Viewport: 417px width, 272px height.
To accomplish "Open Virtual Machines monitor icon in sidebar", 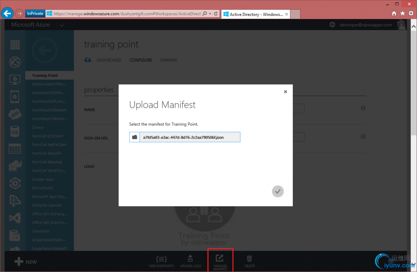I will point(15,79).
